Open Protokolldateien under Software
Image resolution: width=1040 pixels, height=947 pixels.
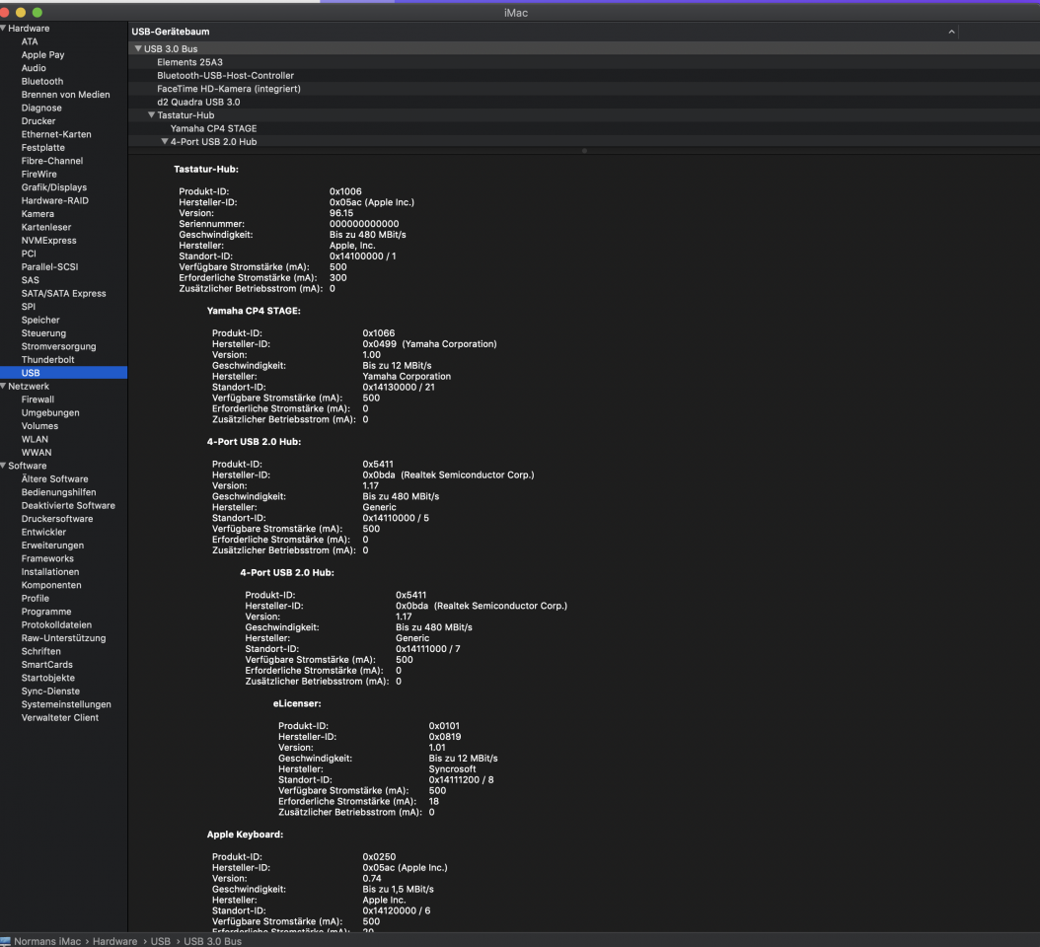(56, 624)
